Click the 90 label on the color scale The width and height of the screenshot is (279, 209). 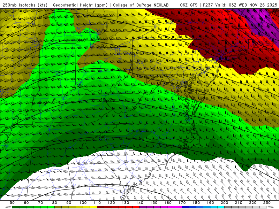[x=69, y=203]
